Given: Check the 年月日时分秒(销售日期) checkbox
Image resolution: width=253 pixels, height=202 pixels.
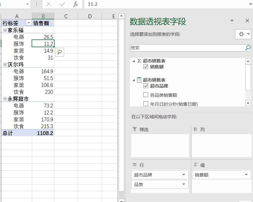Looking at the screenshot, I should coord(146,104).
